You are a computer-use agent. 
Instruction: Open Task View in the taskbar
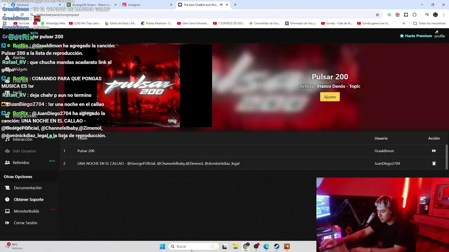[224, 246]
